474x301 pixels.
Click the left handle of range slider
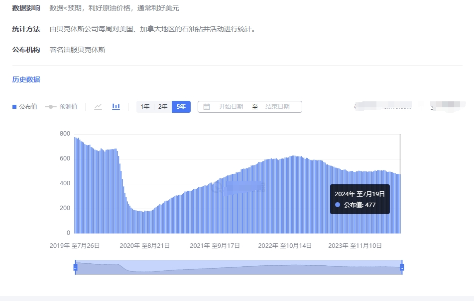(x=75, y=267)
